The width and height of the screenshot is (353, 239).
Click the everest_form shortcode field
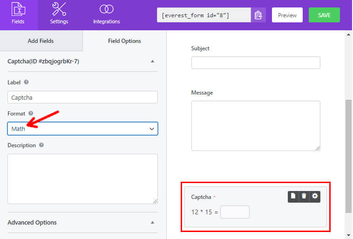coord(204,15)
